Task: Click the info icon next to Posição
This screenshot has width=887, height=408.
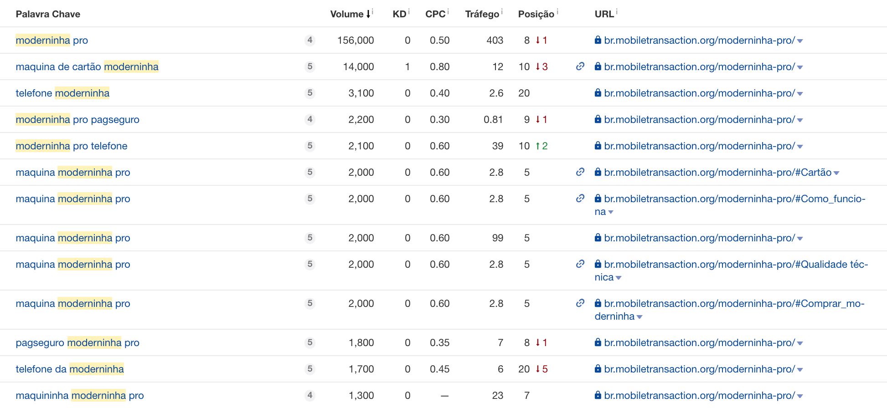Action: 557,11
